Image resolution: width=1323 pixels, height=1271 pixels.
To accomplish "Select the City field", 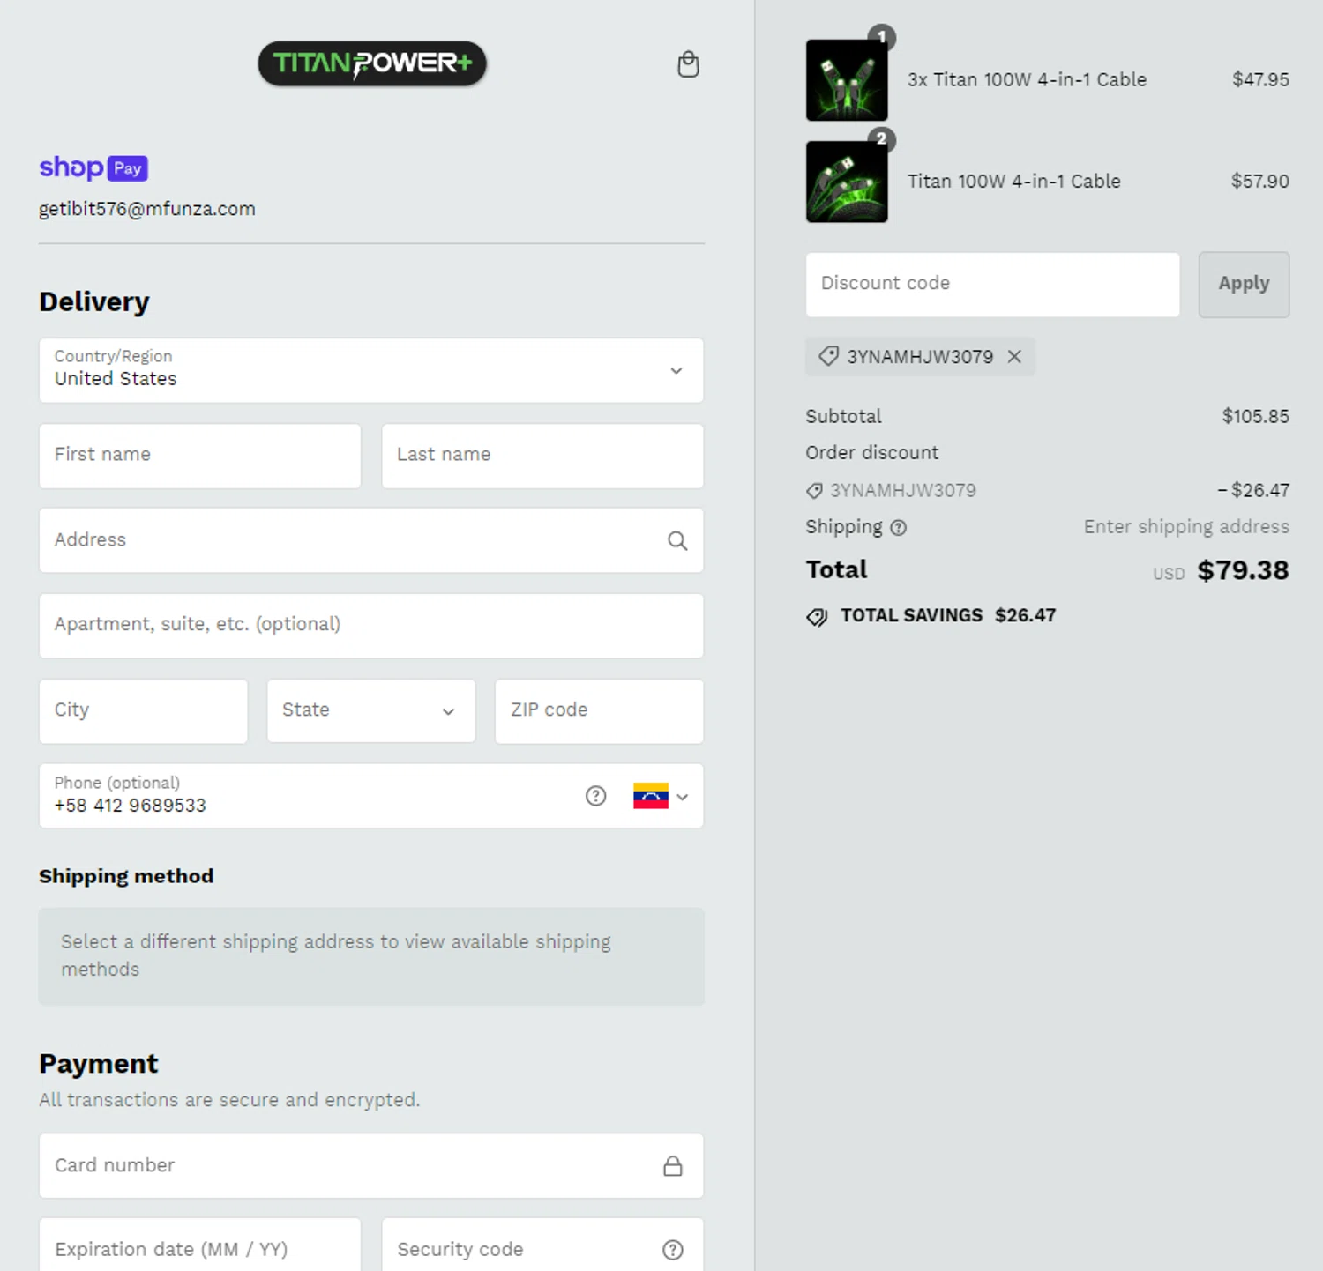I will pos(144,711).
